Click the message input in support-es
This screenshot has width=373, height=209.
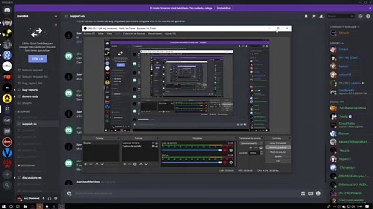186,193
